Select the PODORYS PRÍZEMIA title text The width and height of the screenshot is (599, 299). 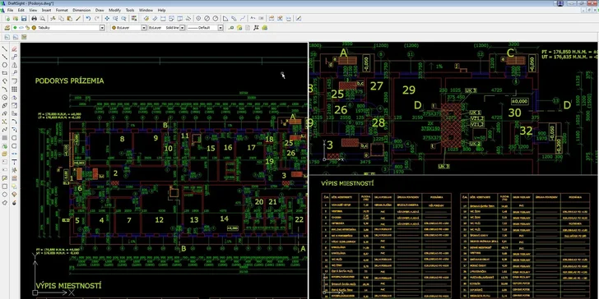pos(69,80)
